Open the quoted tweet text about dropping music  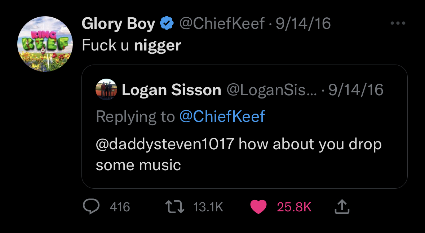click(239, 154)
